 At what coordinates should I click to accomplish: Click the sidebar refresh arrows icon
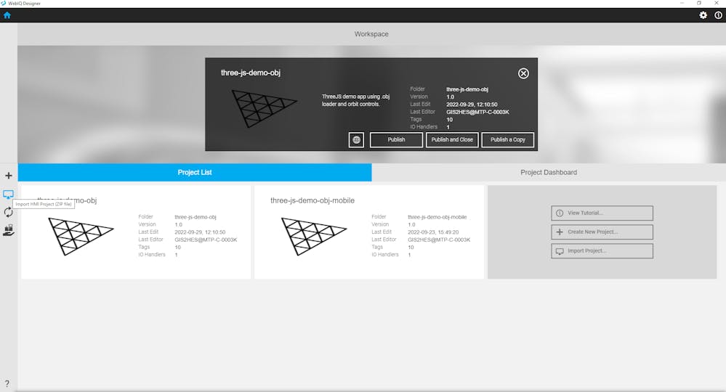click(8, 212)
